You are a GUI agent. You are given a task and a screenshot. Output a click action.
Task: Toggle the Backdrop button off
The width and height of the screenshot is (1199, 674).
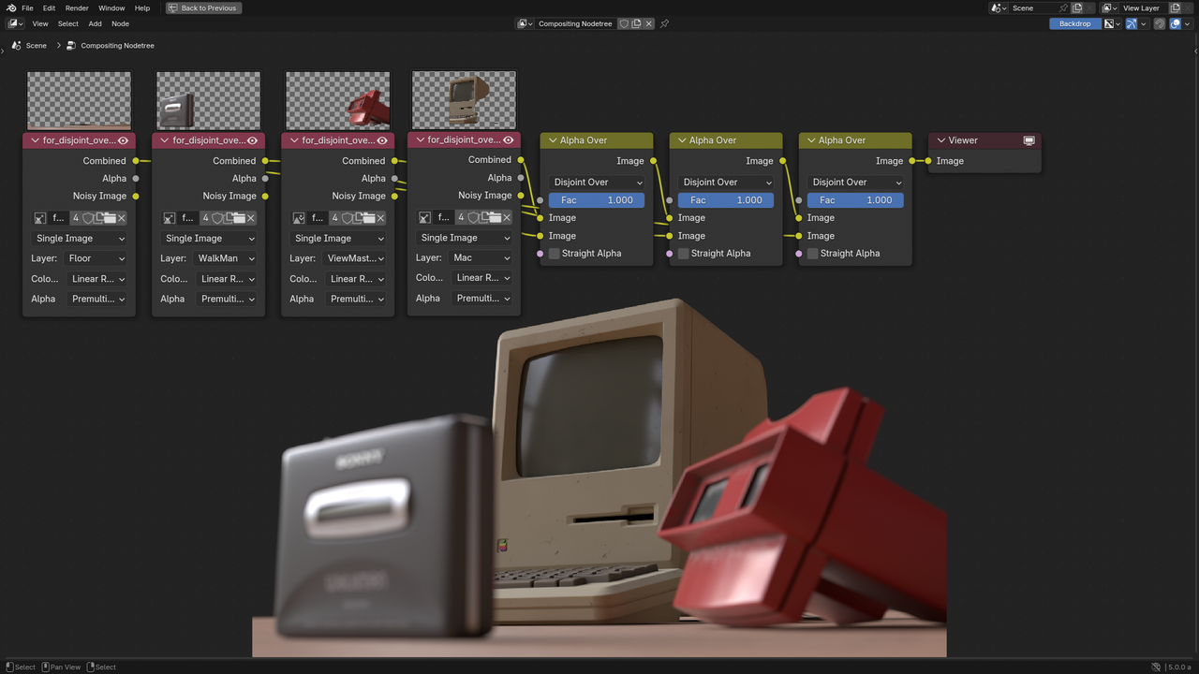pos(1074,23)
